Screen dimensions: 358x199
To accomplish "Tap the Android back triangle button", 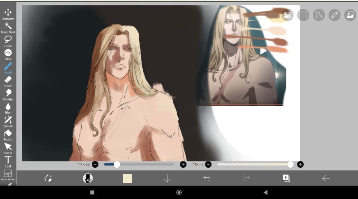I will [265, 193].
